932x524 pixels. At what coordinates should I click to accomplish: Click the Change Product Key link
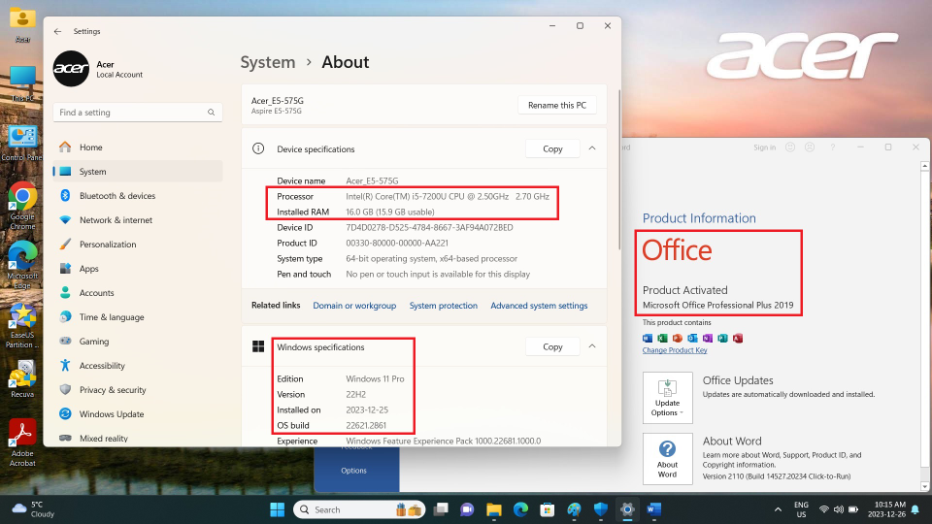click(675, 350)
